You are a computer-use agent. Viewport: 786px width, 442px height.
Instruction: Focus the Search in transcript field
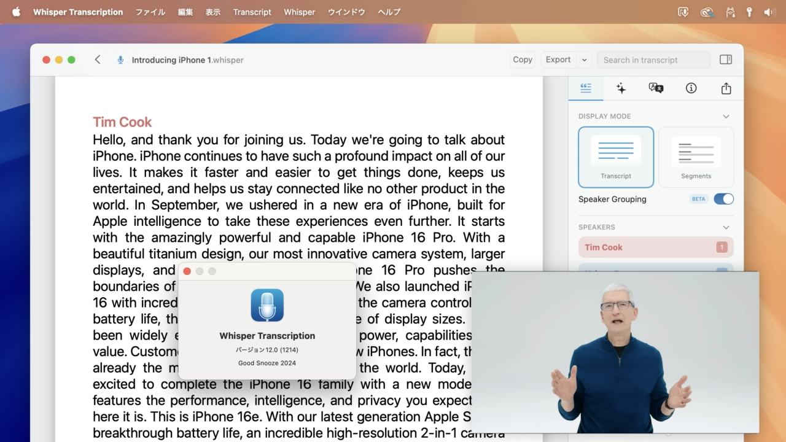653,60
